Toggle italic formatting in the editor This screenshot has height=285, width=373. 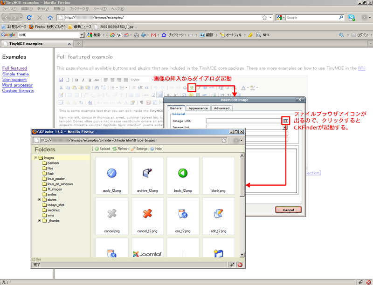pyautogui.click(x=83, y=80)
